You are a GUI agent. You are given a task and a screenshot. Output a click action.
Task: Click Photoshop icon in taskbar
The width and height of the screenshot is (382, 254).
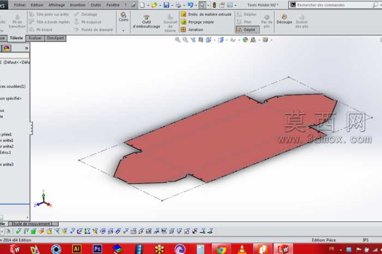click(97, 249)
